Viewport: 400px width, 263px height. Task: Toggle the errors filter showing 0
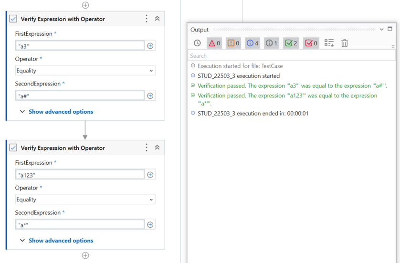pos(214,43)
